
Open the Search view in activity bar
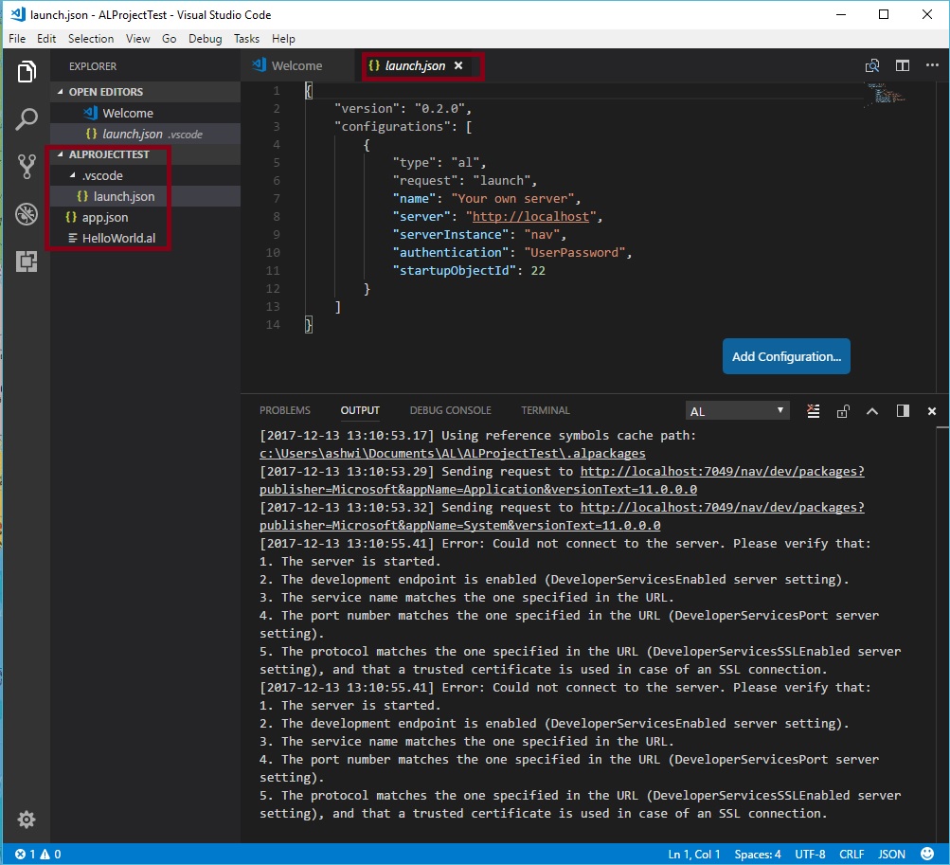27,119
